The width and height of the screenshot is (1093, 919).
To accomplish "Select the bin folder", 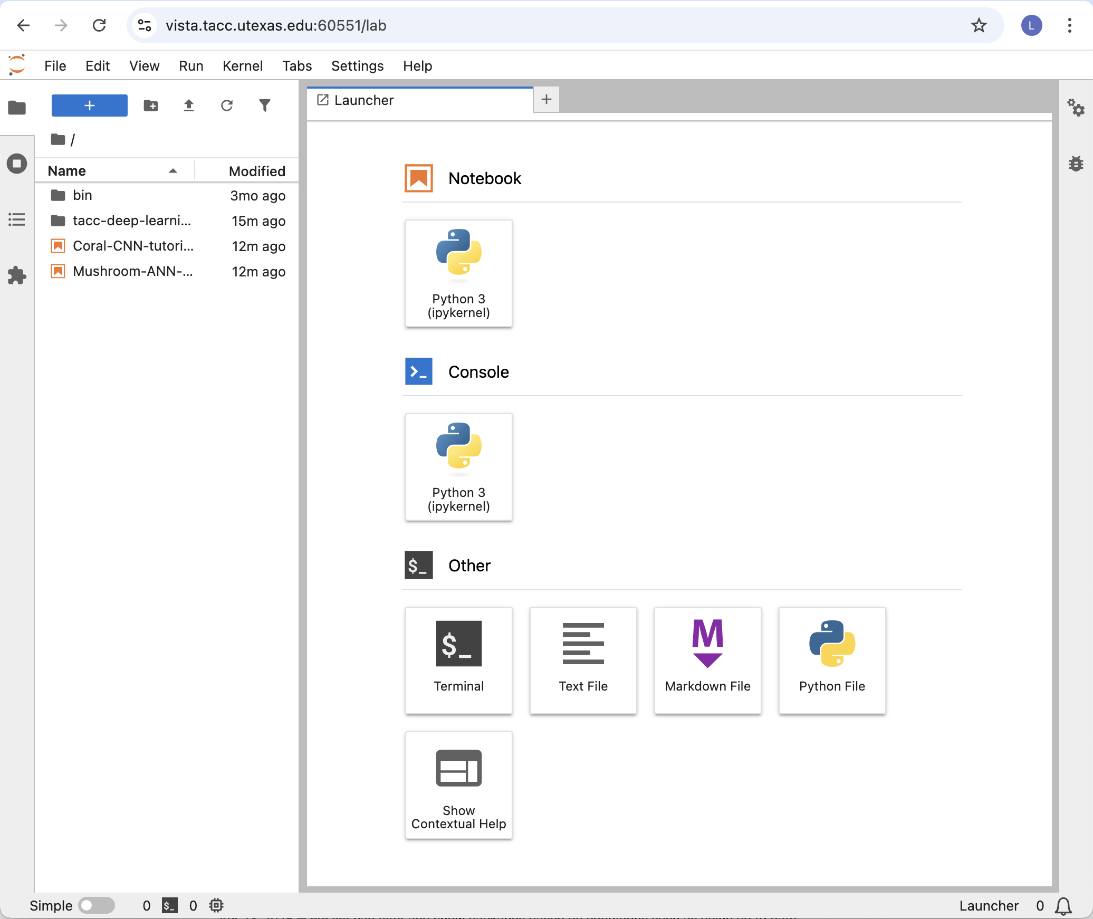I will pos(167,195).
